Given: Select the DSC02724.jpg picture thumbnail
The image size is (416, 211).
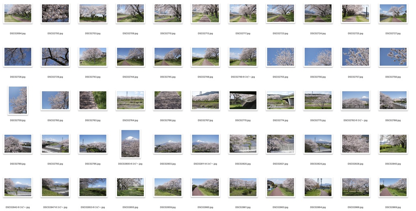Looking at the screenshot, I should [318, 13].
